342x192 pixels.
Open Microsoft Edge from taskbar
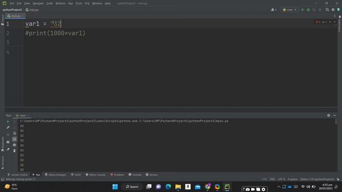pyautogui.click(x=168, y=187)
